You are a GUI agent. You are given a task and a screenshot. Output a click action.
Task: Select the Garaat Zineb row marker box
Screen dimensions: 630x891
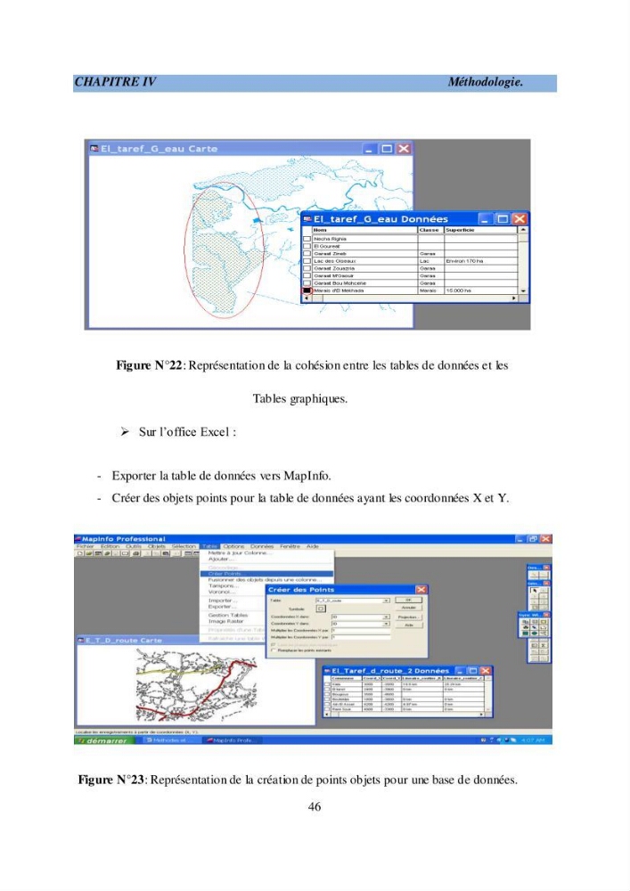(x=307, y=254)
